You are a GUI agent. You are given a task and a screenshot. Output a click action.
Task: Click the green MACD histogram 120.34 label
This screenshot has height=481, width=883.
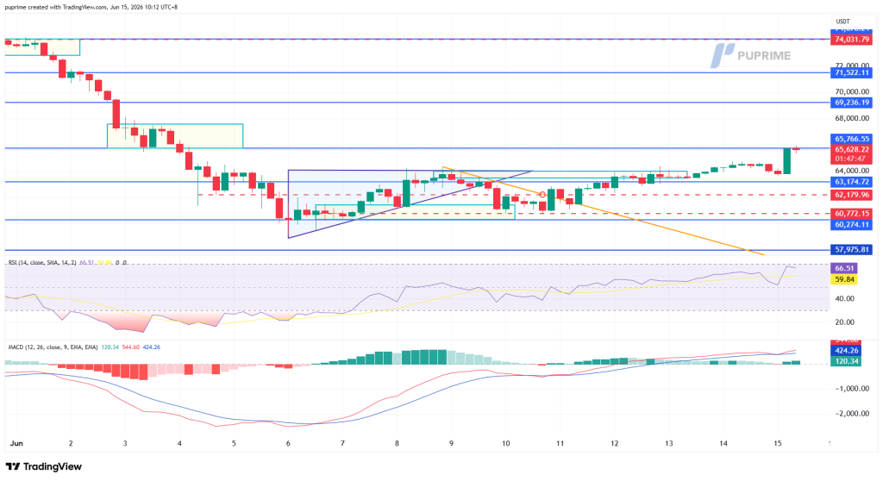pos(846,361)
